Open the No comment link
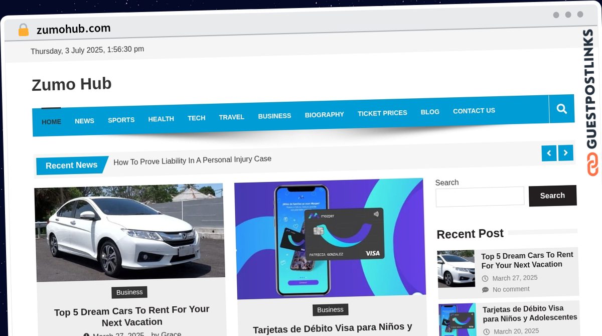 [x=511, y=289]
